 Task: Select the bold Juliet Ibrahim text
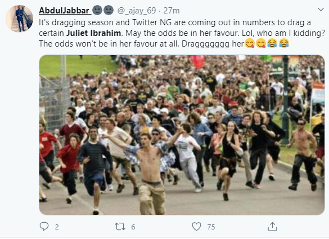pos(93,33)
